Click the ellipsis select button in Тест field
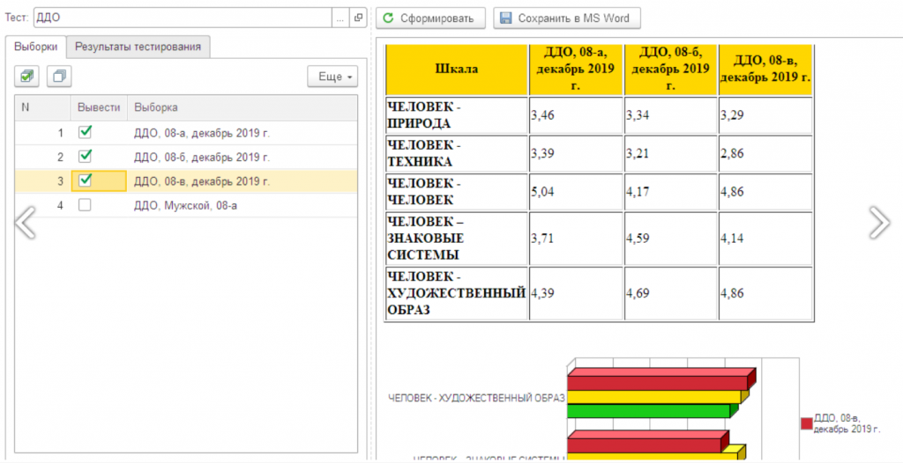Image resolution: width=903 pixels, height=463 pixels. coord(340,18)
